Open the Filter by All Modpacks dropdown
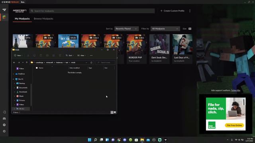The image size is (255, 143). (165, 29)
